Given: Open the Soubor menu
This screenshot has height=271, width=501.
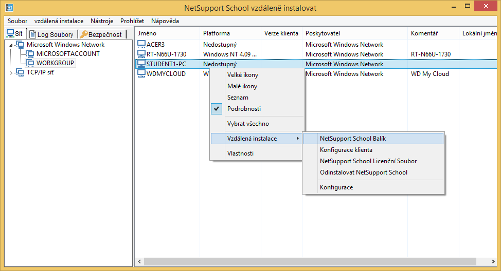Looking at the screenshot, I should click(17, 21).
